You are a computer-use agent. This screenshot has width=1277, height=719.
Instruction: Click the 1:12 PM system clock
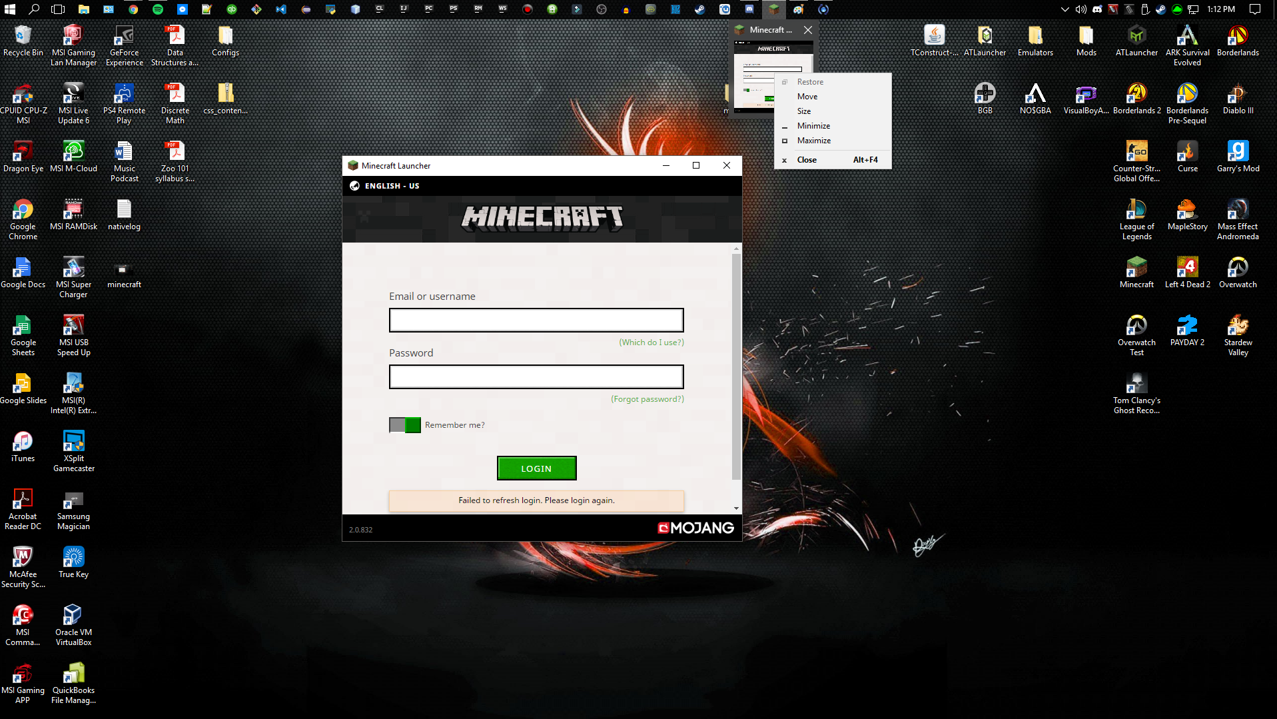1221,9
